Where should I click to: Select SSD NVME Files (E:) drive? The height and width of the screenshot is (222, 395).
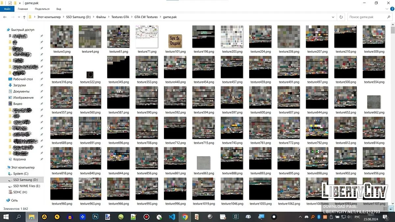click(26, 186)
